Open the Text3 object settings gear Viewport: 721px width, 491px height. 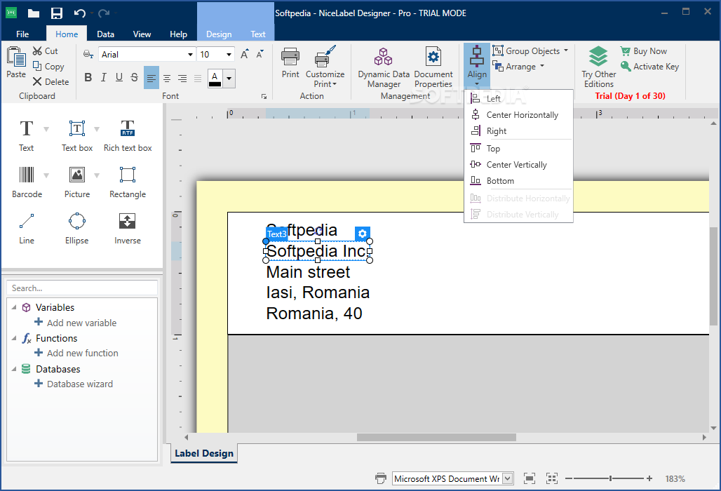363,234
